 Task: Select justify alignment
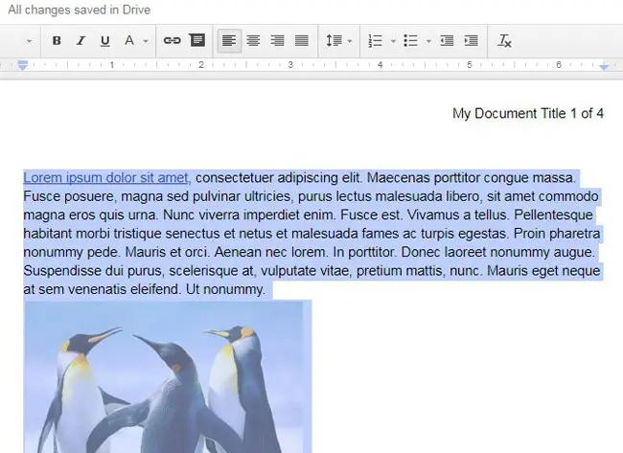coord(301,41)
